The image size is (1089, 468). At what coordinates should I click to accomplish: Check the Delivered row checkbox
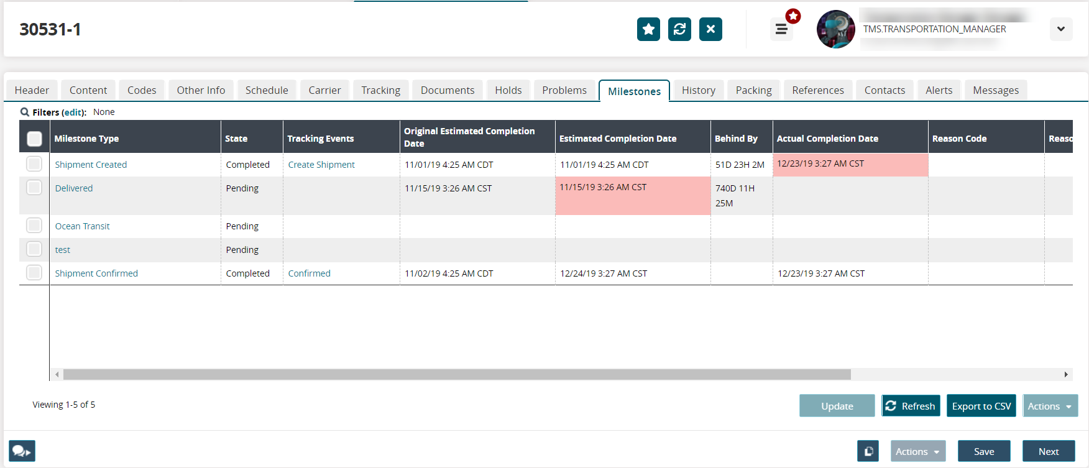click(x=34, y=188)
